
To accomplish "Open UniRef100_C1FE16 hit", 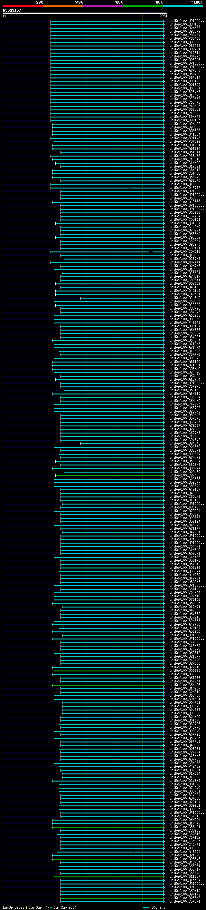I will pyautogui.click(x=184, y=159).
